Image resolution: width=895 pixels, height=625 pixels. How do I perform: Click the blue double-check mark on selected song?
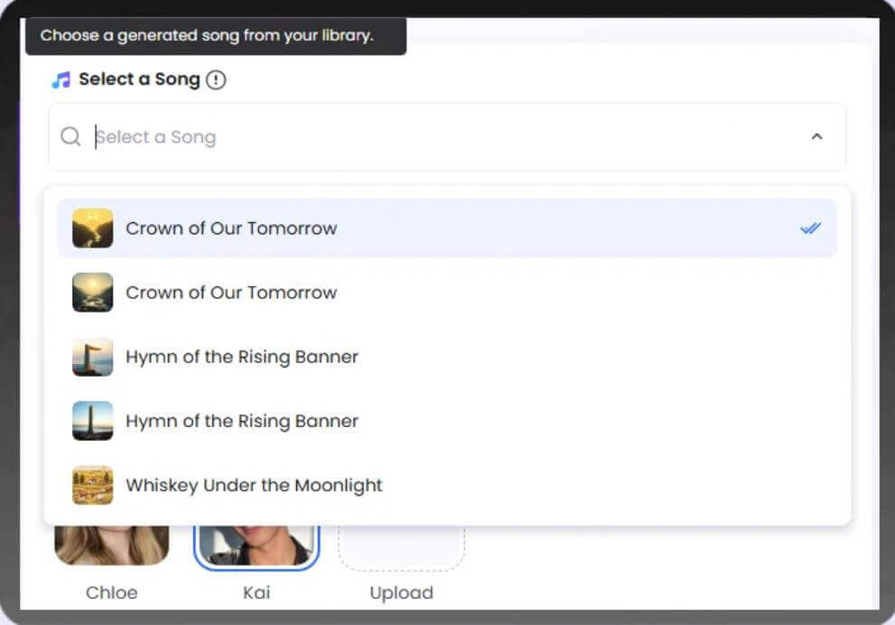click(810, 229)
